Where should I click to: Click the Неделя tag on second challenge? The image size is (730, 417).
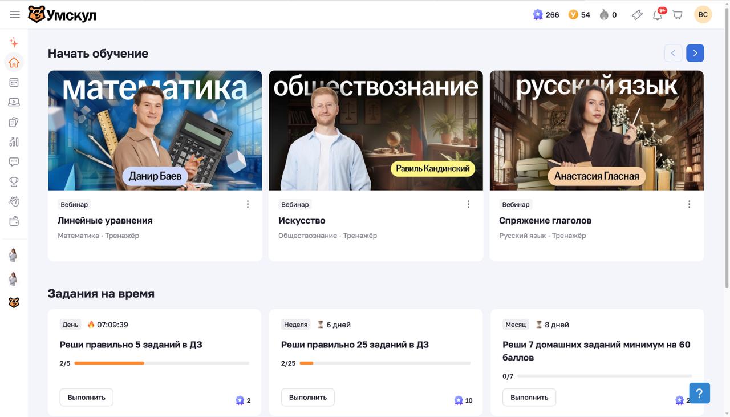coord(296,325)
